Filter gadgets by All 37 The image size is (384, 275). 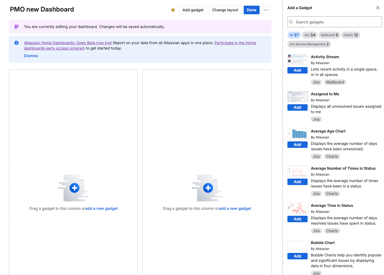click(x=294, y=35)
